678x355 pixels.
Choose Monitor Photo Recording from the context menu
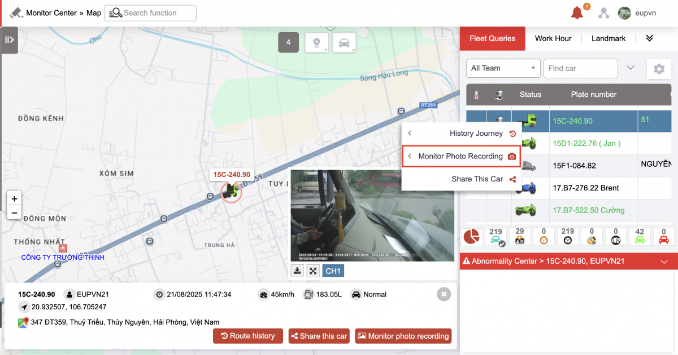[461, 156]
